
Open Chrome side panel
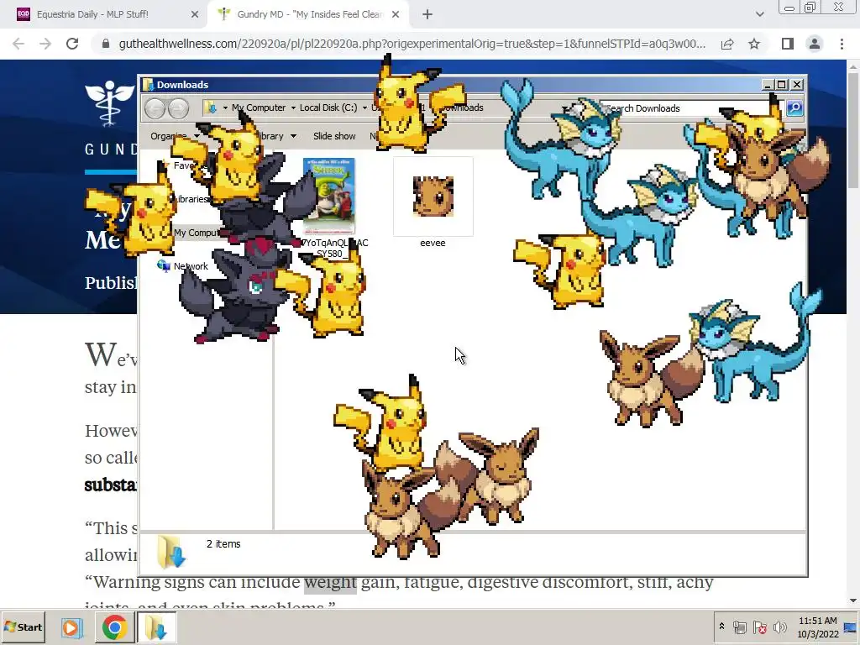(x=788, y=44)
